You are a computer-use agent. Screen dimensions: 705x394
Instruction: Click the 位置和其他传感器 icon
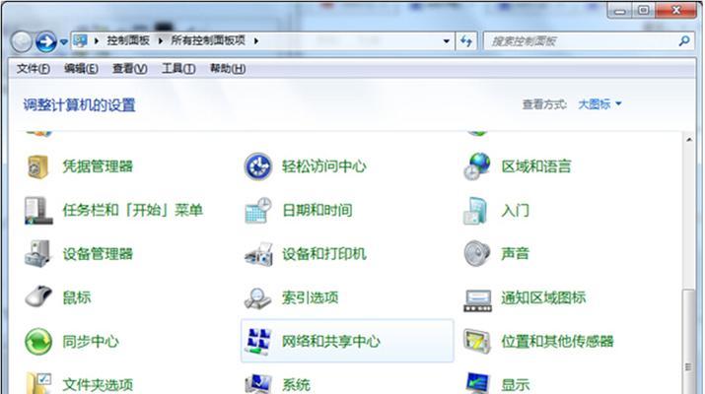[x=477, y=342]
